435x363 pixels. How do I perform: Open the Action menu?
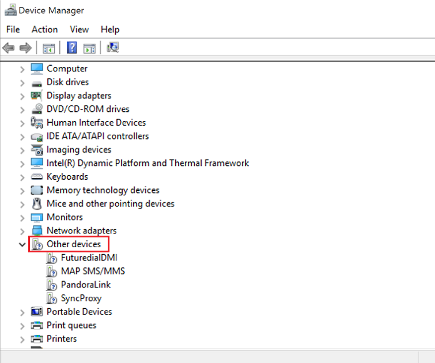click(x=44, y=29)
